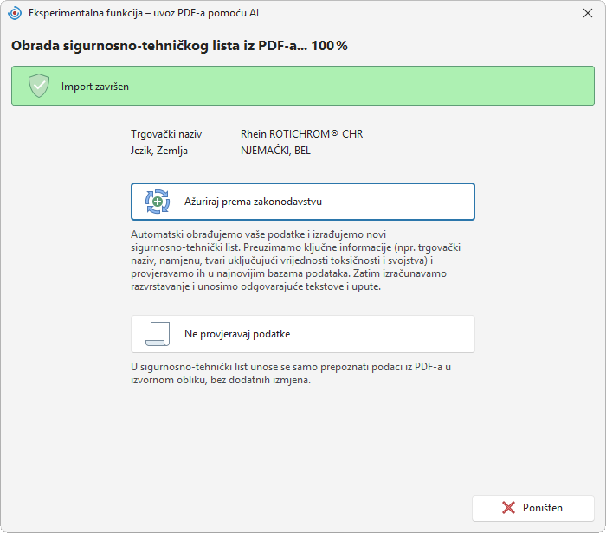Click the Jezik, Zemlja label
This screenshot has width=606, height=533.
click(x=158, y=151)
